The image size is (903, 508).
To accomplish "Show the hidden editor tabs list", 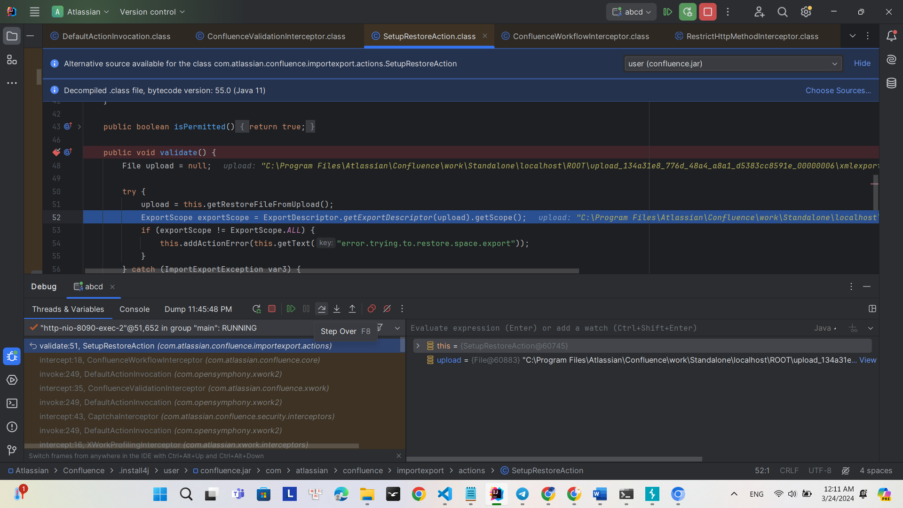I will click(853, 36).
